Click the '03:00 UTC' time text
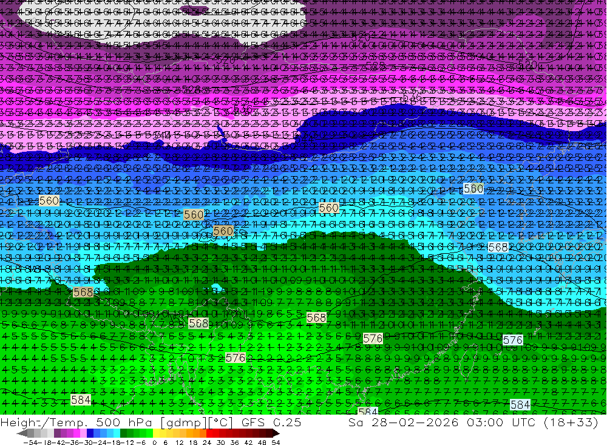Viewport: 607px width, 445px height. click(x=502, y=422)
